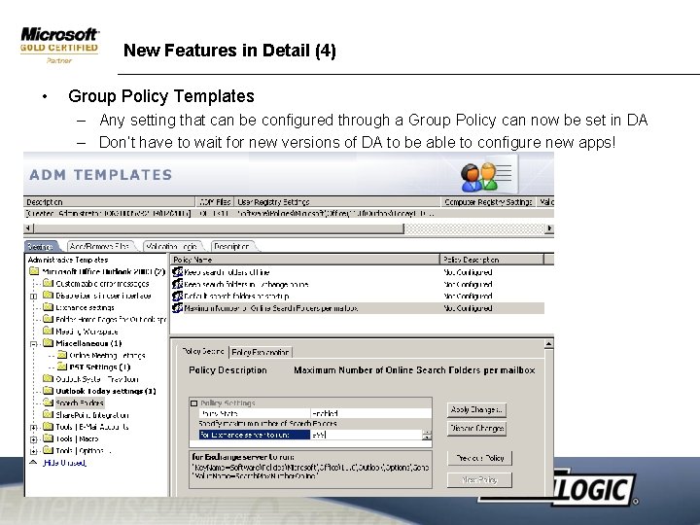Screen dimensions: 700x525
Task: Select the SharePoint Integration tree item
Action: (x=92, y=415)
